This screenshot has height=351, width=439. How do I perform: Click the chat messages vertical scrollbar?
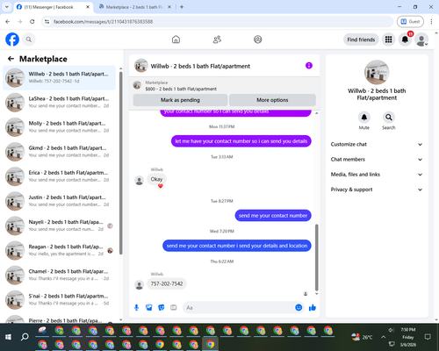tap(316, 257)
